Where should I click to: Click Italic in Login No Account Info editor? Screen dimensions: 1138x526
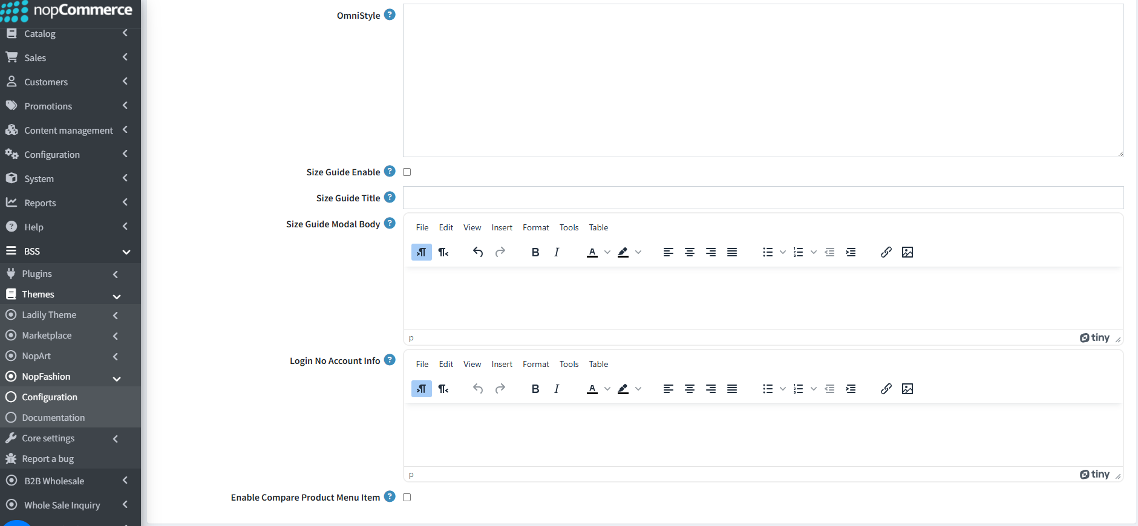tap(557, 389)
